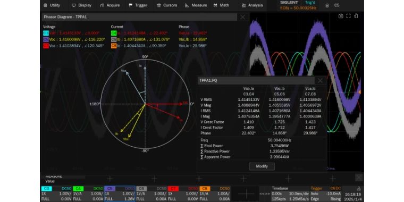Viewport: 404px width, 202px height.
Task: Open the Trigger settings box in bottom bar
Action: pyautogui.click(x=326, y=193)
